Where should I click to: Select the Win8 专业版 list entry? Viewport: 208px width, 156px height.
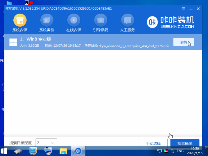[x=87, y=42]
